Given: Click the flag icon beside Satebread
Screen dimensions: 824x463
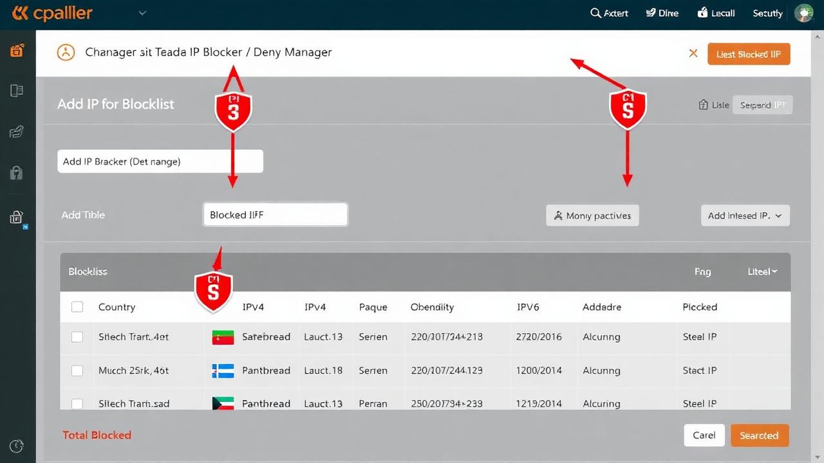Looking at the screenshot, I should tap(223, 337).
